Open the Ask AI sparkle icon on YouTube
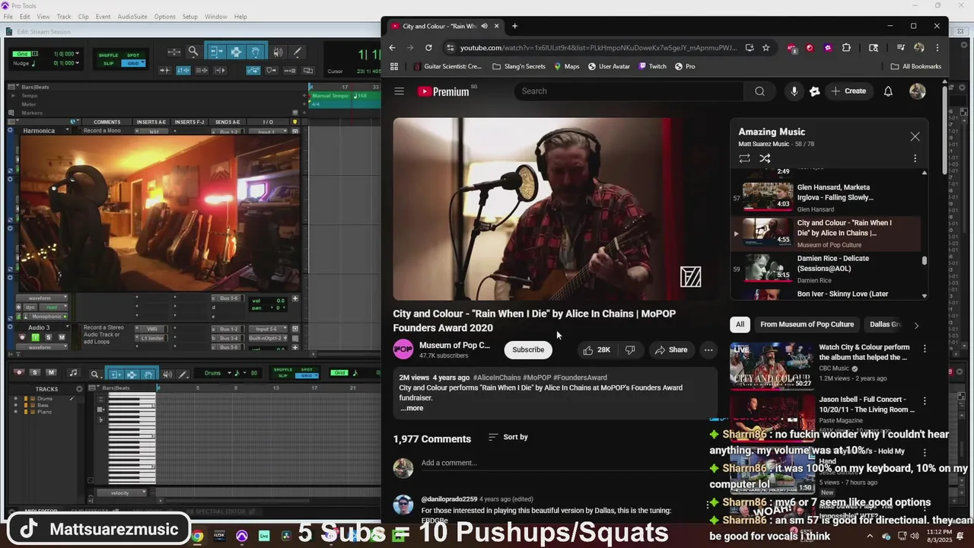 tap(815, 91)
